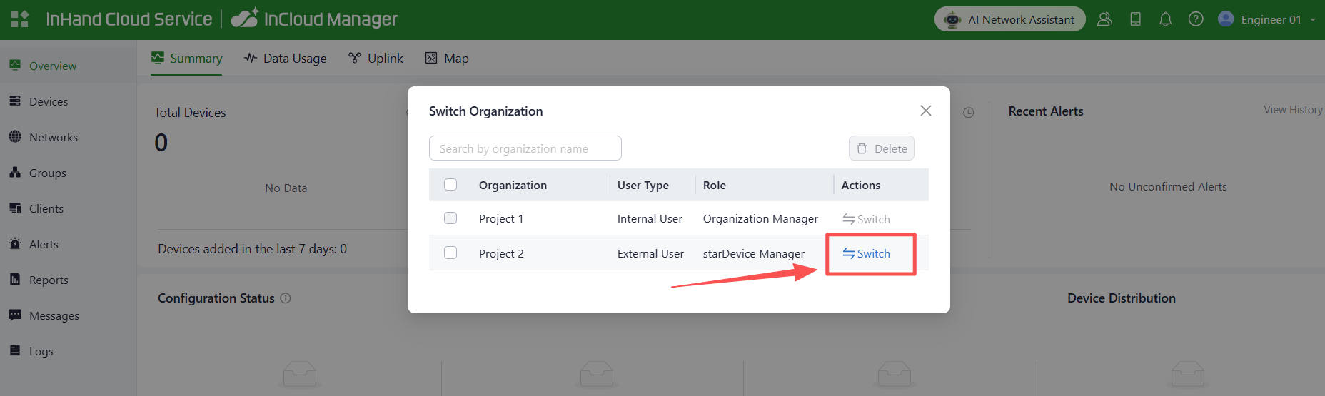Check the Project 2 checkbox
Screen dimensions: 1325x396
click(450, 253)
